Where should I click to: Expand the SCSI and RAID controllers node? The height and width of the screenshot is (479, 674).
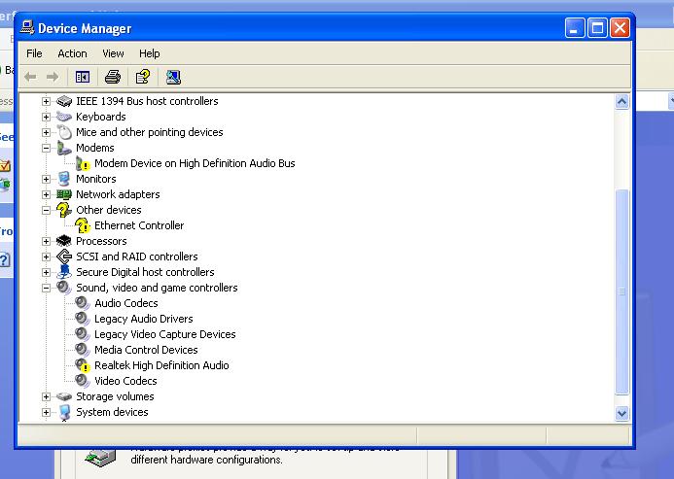[46, 257]
